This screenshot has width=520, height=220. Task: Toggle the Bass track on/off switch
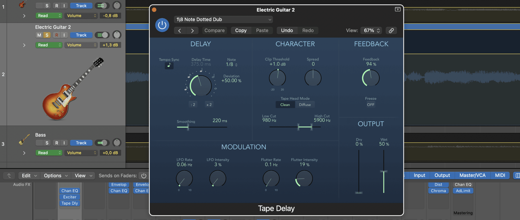tap(102, 143)
